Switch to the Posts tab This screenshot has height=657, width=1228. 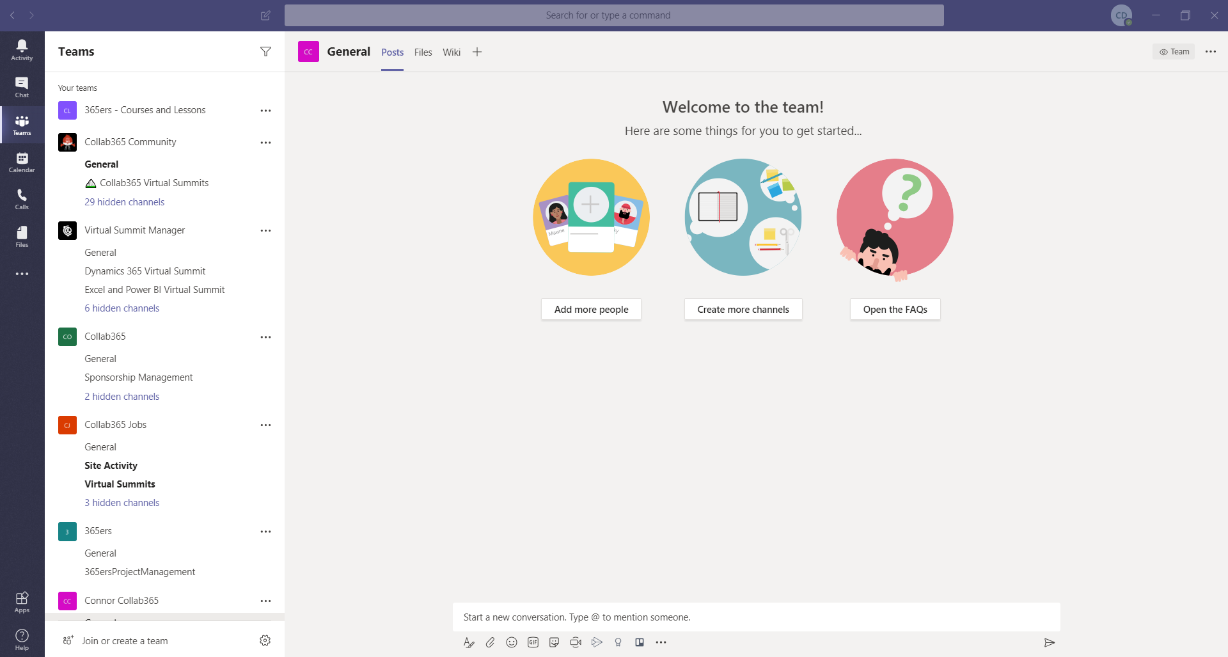[392, 52]
